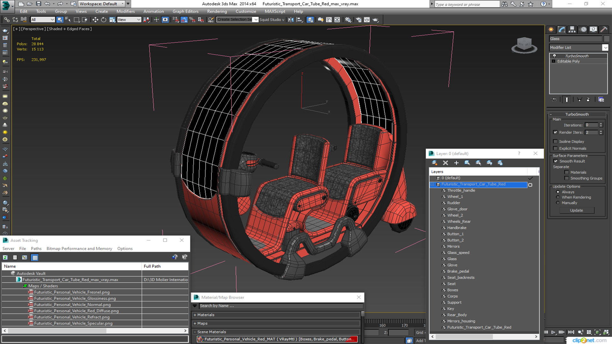The image size is (612, 344).
Task: Click Select Highlighted Objects icon in Layer dialog
Action: point(467,163)
